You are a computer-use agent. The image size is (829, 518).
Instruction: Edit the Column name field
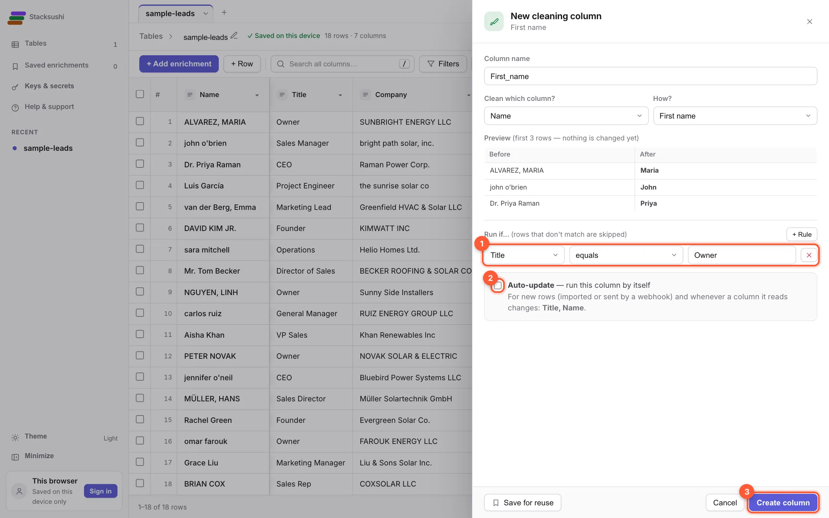tap(650, 76)
